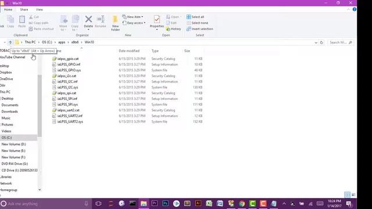
Task: Select New Volume (D:) drive
Action: point(14,145)
